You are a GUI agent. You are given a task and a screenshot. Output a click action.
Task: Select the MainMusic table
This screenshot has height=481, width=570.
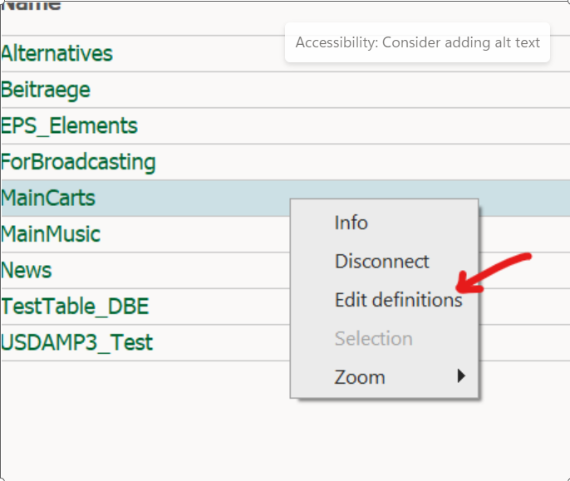pos(51,234)
